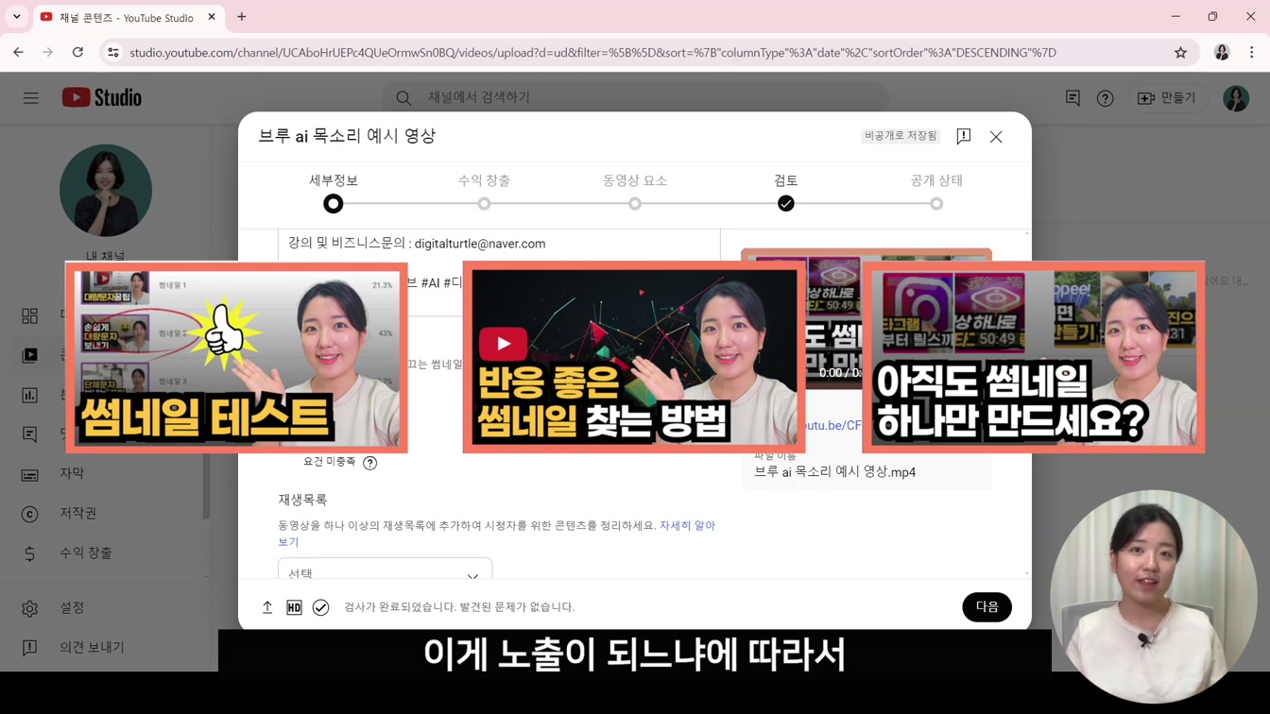Image resolution: width=1270 pixels, height=714 pixels.
Task: Open 의견 보내기 in the sidebar
Action: 92,647
